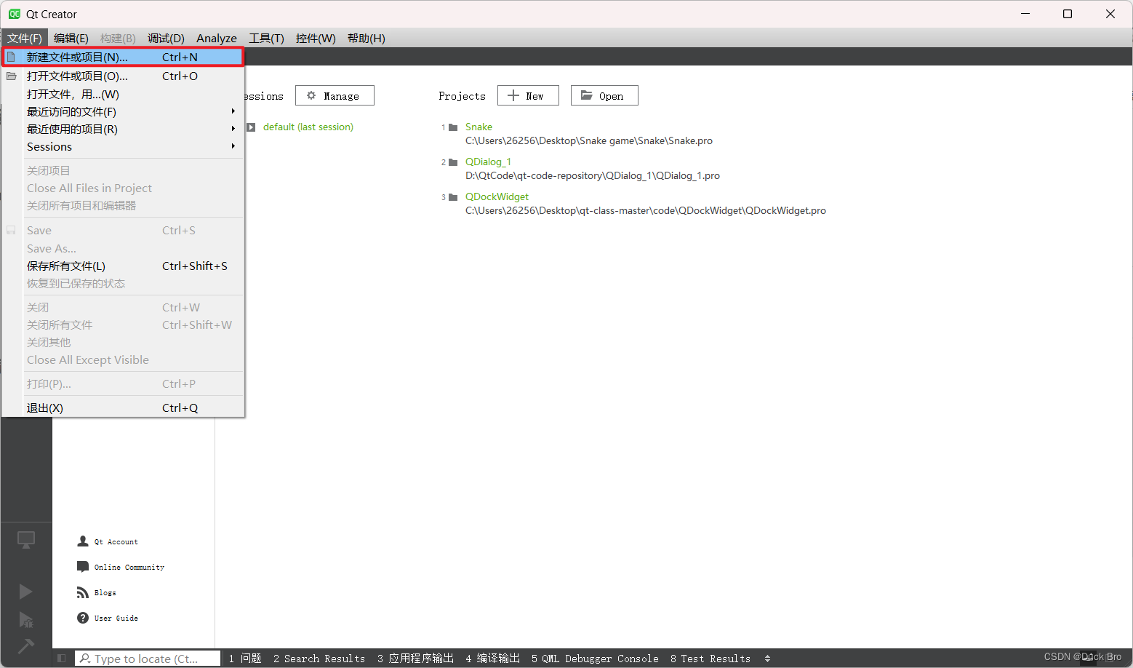Click the Blogs RSS feed icon
1133x668 pixels.
pos(83,592)
